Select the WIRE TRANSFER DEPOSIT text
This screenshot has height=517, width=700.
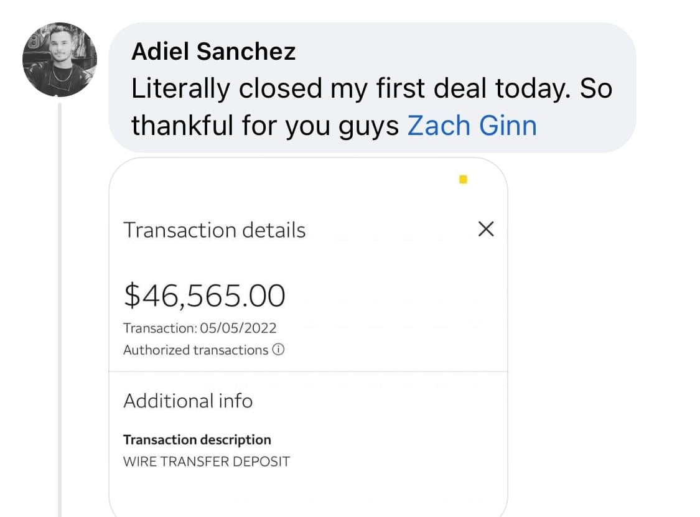[206, 461]
